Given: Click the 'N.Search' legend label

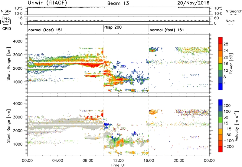Looking at the screenshot, I should tap(234, 11).
